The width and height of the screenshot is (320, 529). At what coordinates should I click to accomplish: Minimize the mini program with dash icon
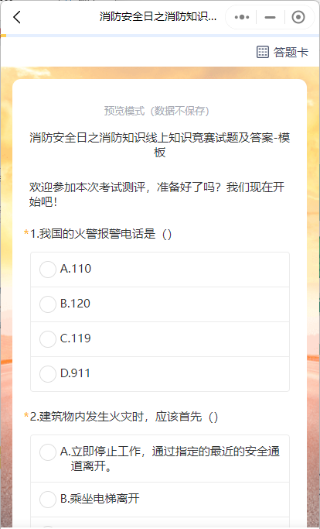[x=271, y=17]
